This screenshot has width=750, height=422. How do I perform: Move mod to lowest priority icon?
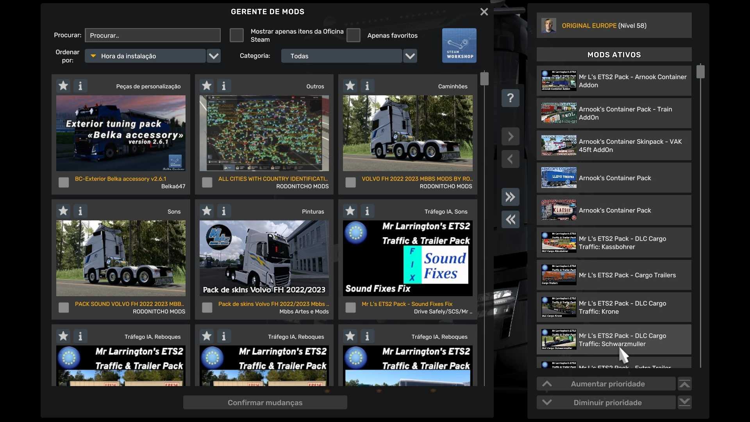point(684,402)
